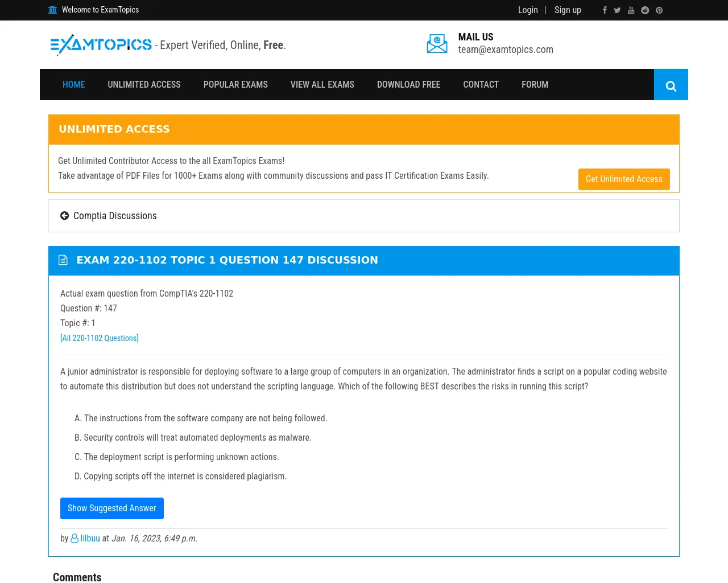Click the Login link
The width and height of the screenshot is (728, 583).
tap(528, 10)
